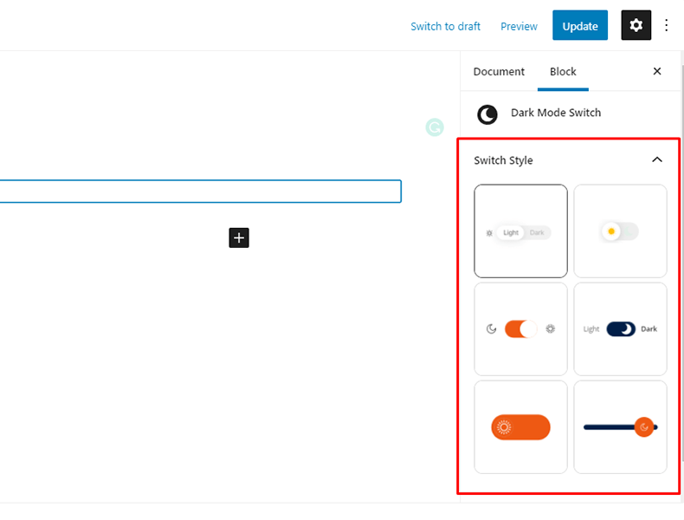Switch to the Document tab
Screen dimensions: 684x520
click(x=499, y=72)
